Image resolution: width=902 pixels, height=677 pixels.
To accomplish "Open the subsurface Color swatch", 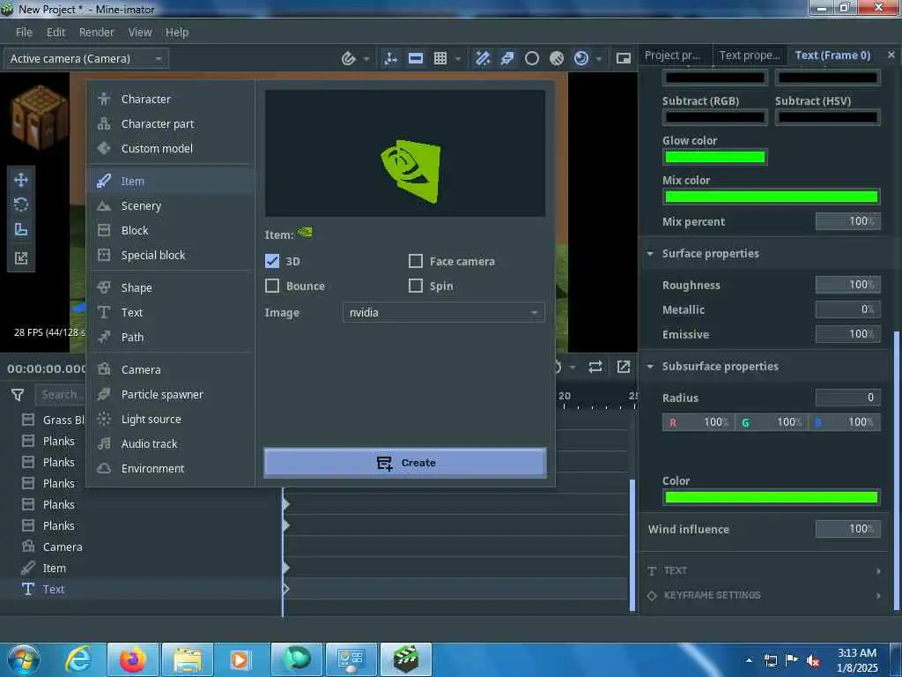I will pos(772,497).
